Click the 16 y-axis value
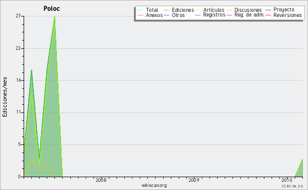308x190 pixels. tap(18, 80)
